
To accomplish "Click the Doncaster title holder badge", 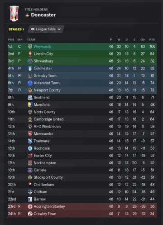I will coord(27,15).
